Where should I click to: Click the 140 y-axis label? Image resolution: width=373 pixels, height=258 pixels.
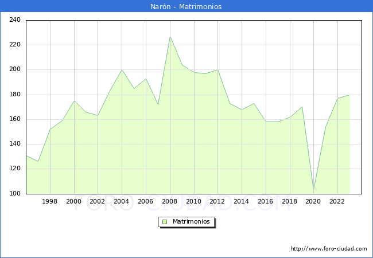tap(15, 144)
